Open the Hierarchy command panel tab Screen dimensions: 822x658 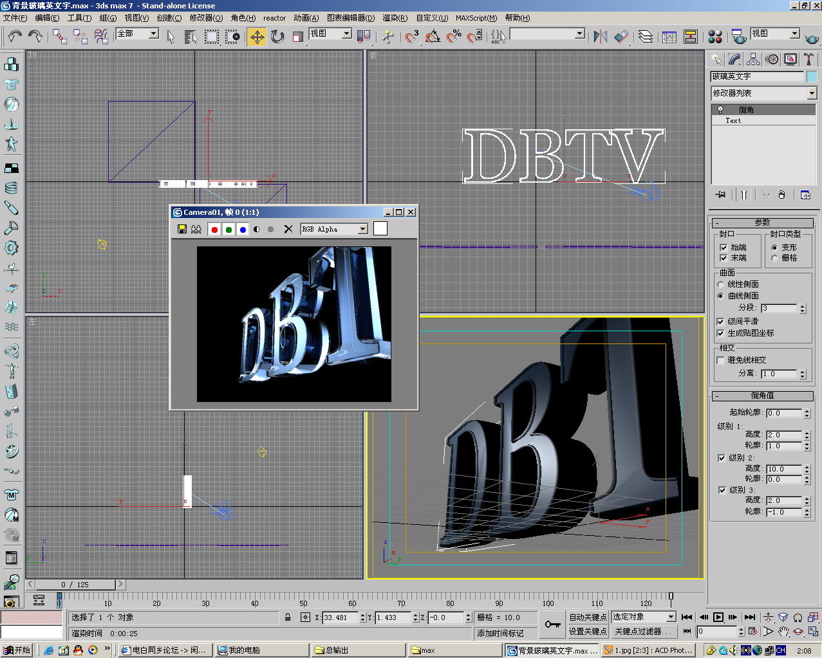tap(753, 60)
